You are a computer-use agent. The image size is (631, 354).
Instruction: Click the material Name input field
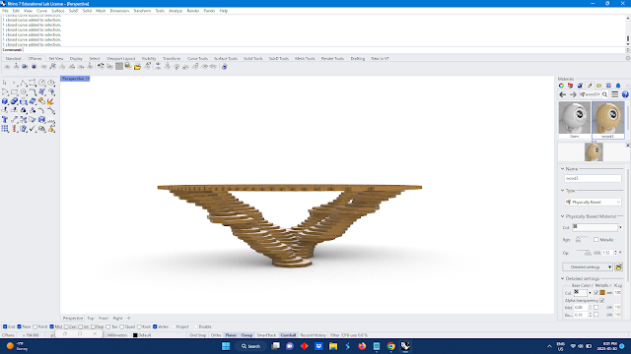pos(593,178)
